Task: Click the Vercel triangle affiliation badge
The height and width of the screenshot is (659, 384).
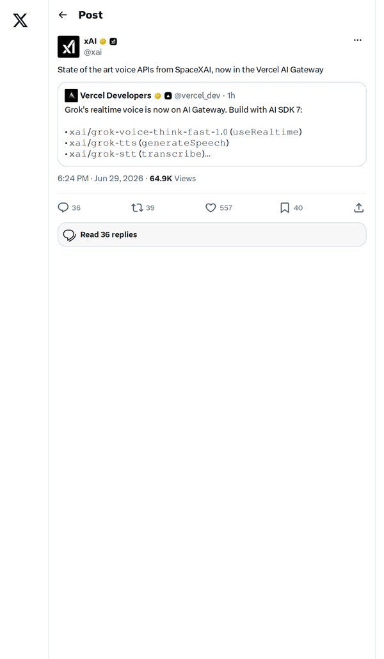Action: [168, 96]
